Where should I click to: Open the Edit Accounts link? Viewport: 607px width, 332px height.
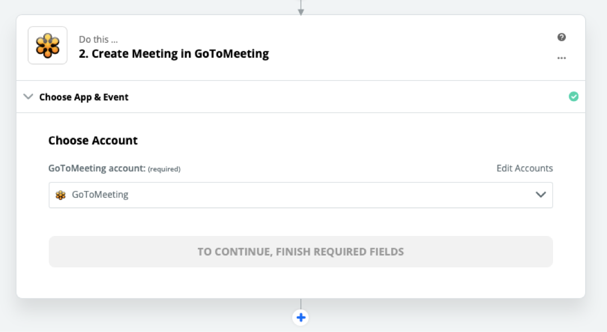[x=524, y=169]
